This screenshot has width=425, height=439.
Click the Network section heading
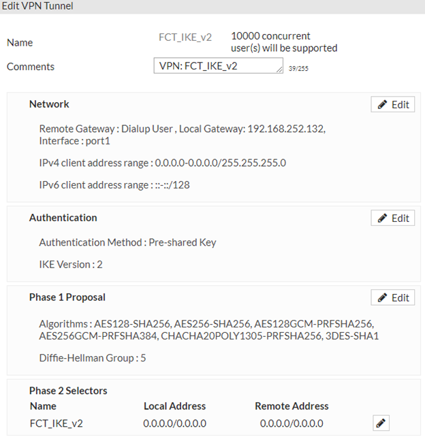tap(49, 104)
